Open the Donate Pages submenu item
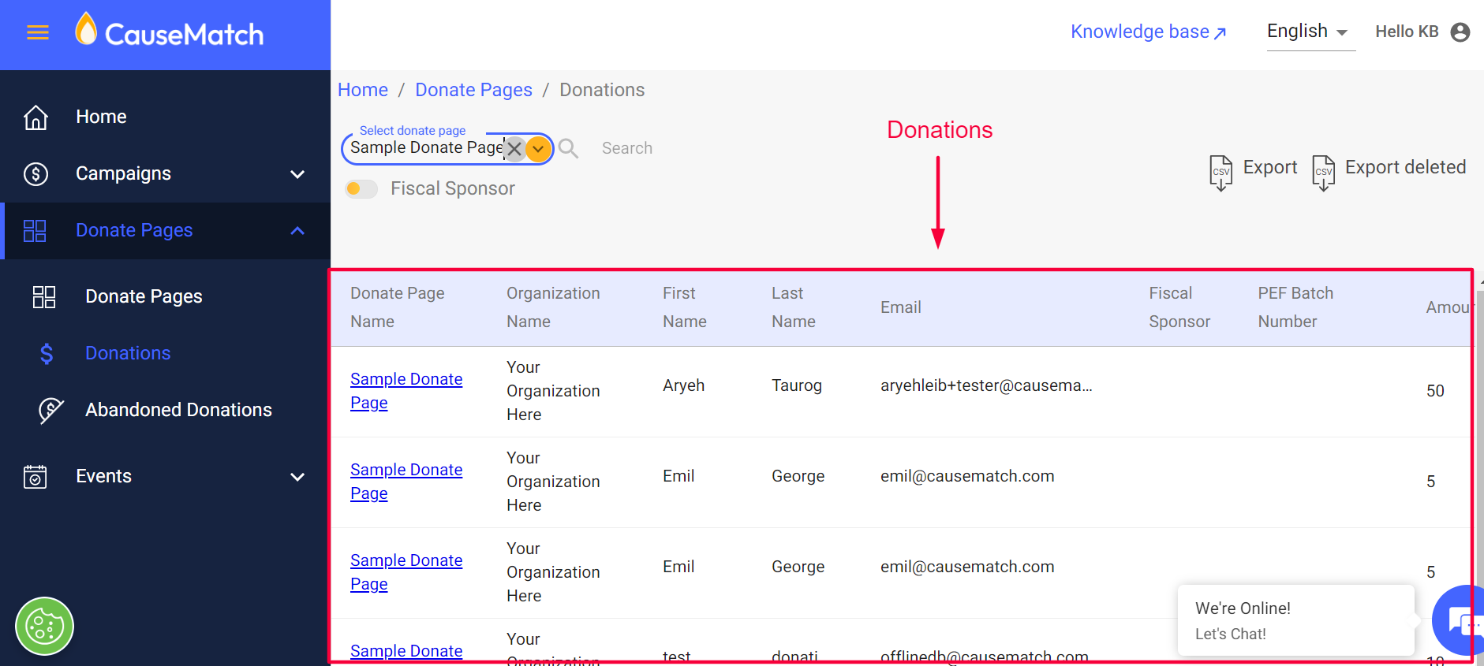 pos(144,296)
